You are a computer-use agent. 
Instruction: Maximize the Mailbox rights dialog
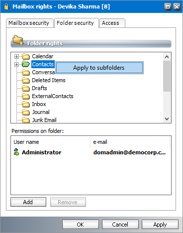point(168,6)
